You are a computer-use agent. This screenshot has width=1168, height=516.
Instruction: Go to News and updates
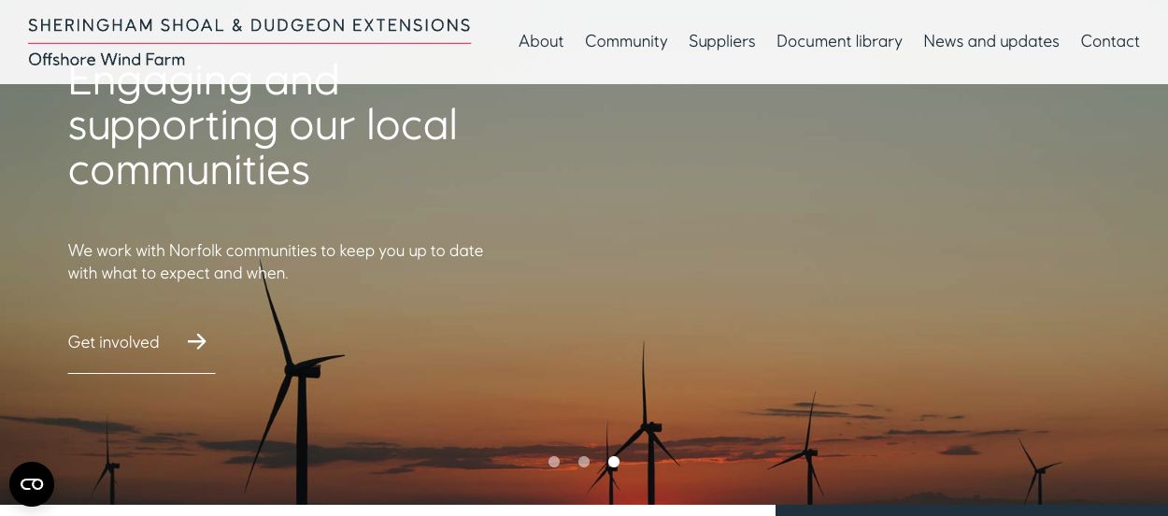(991, 41)
